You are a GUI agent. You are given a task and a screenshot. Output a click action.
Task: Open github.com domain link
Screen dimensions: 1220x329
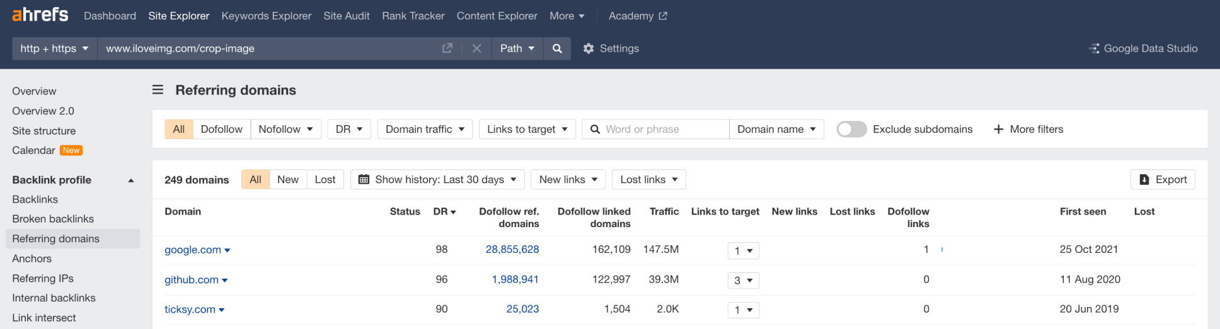192,280
